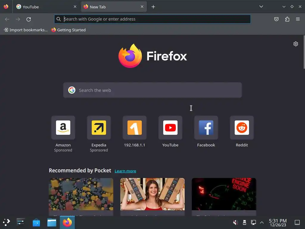Click the page vertical scrollbar
The width and height of the screenshot is (305, 229).
coord(304,52)
